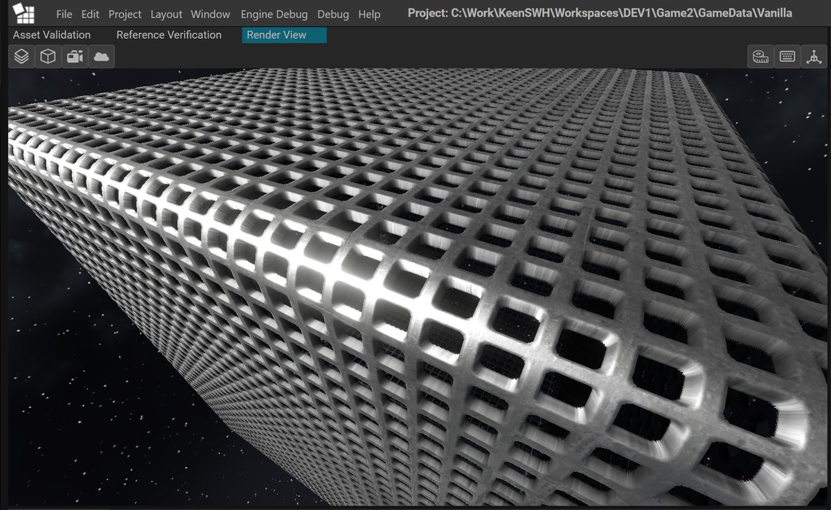831x510 pixels.
Task: Open the Edit menu
Action: click(x=90, y=14)
